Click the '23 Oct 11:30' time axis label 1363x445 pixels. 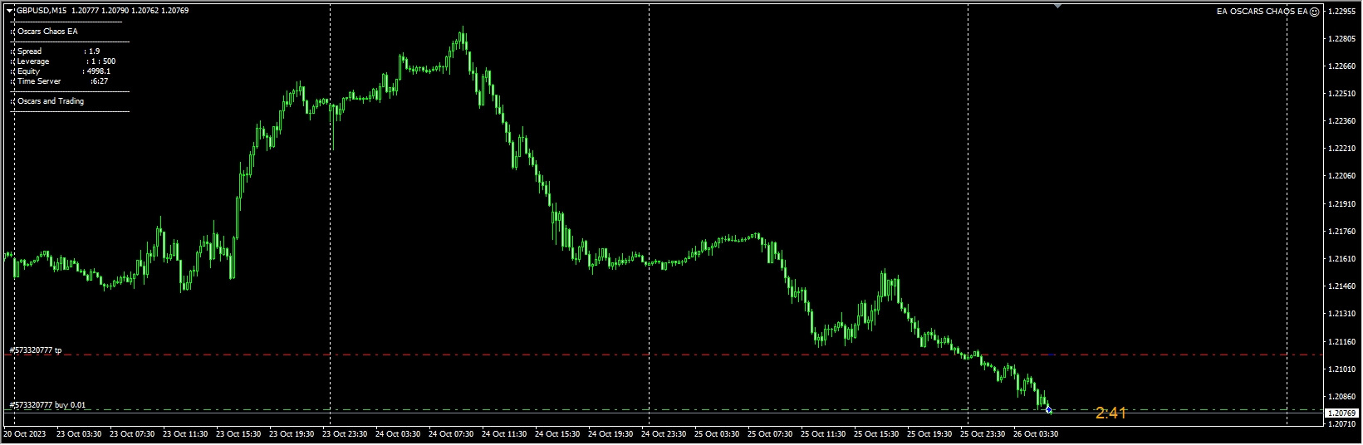click(x=185, y=433)
